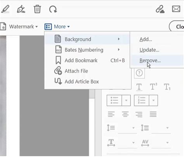This screenshot has width=184, height=157.
Task: Open the Bates Numbering submenu
Action: (87, 50)
